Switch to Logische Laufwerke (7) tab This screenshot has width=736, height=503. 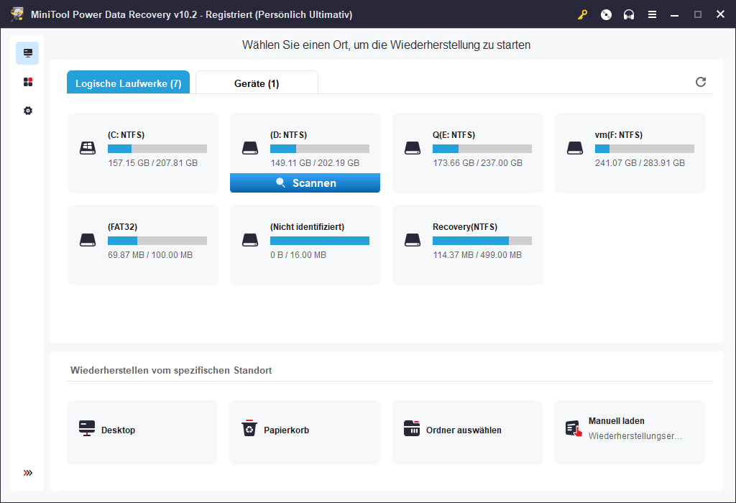tap(128, 83)
